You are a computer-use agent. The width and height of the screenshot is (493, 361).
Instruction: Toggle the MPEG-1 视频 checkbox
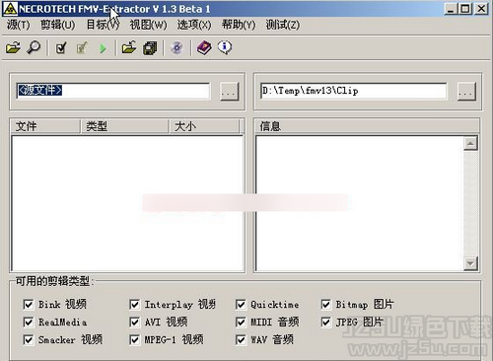[134, 339]
